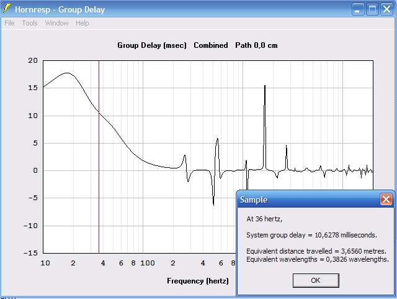Click the 'System group delay = 10,6278' line

(x=311, y=235)
